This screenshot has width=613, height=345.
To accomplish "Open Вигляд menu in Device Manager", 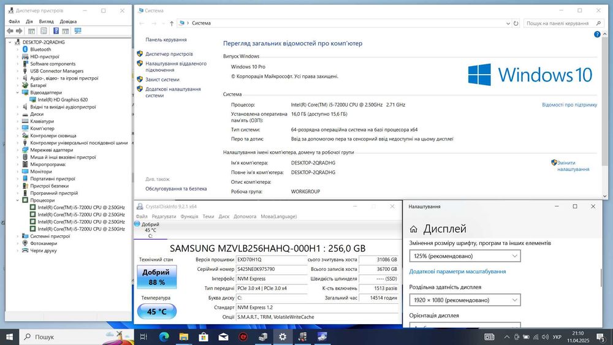I will 46,21.
